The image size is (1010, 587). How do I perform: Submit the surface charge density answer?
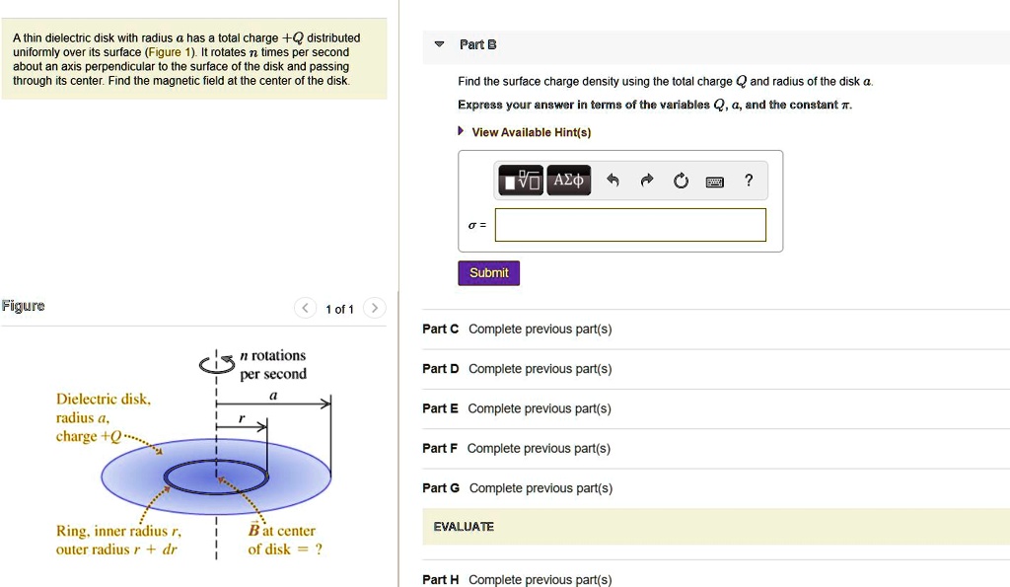[488, 272]
